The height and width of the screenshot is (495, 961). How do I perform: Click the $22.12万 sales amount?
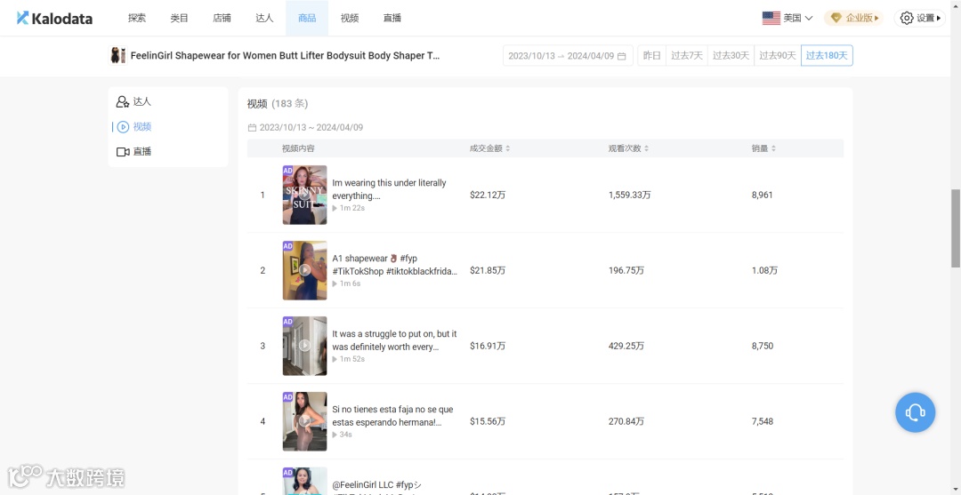point(488,196)
